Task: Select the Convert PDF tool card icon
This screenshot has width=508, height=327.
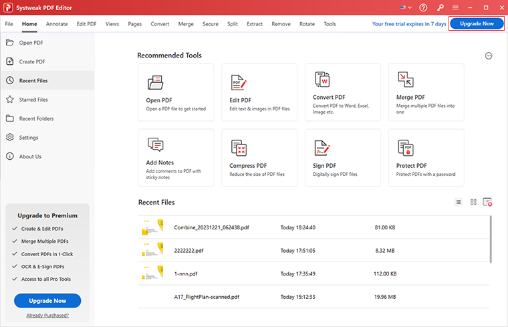Action: pyautogui.click(x=322, y=80)
